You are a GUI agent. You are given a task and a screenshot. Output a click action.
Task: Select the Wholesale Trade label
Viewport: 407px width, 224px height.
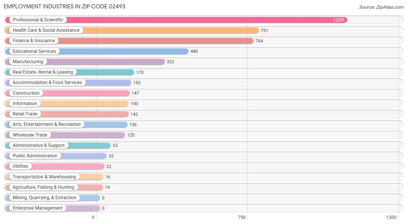point(30,135)
